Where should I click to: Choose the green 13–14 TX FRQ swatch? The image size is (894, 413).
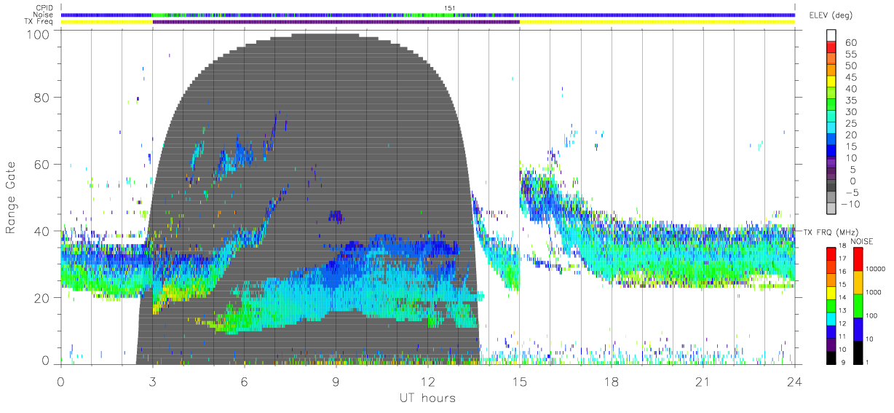pyautogui.click(x=831, y=306)
